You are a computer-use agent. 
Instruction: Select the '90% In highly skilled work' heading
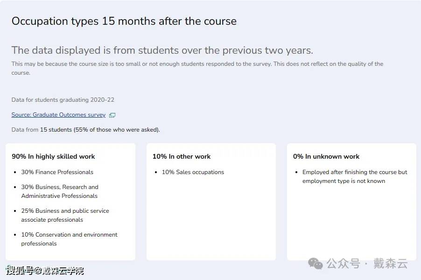(53, 156)
